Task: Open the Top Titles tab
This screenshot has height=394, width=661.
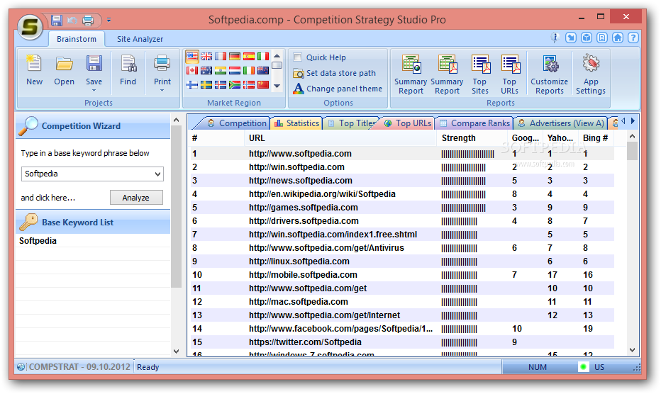Action: [352, 123]
